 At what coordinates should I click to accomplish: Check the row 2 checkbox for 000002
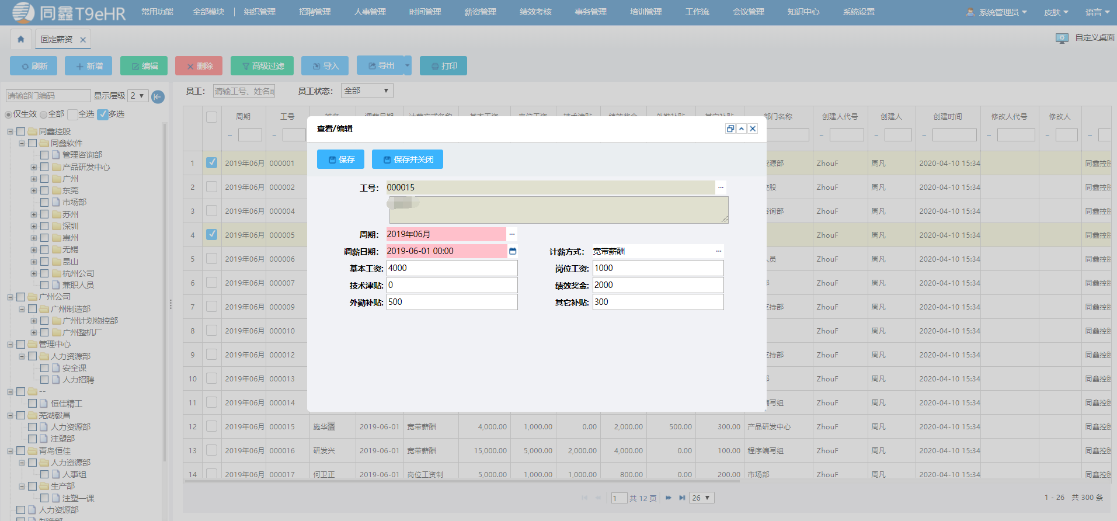pyautogui.click(x=211, y=187)
